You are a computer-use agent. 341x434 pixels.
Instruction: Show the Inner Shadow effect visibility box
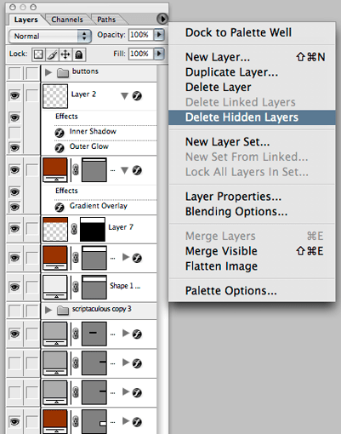point(14,133)
